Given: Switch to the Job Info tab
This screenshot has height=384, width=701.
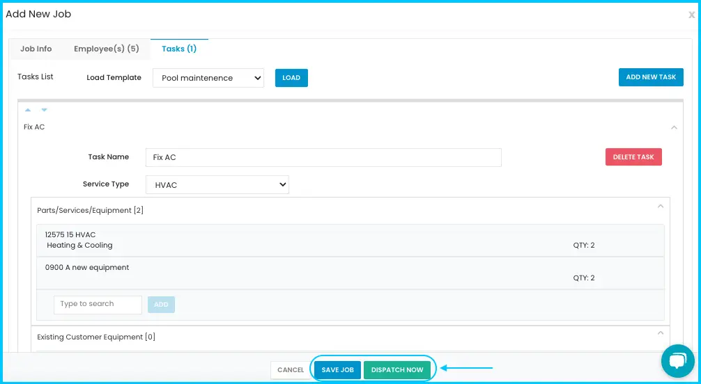Looking at the screenshot, I should pos(36,49).
